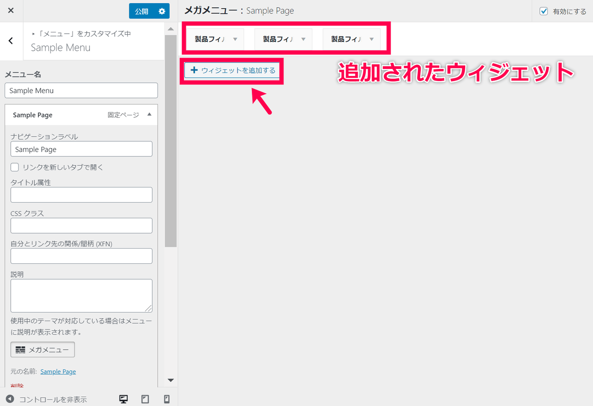Viewport: 593px width, 406px height.
Task: Hide controls via コントロールを非表示
Action: 46,399
